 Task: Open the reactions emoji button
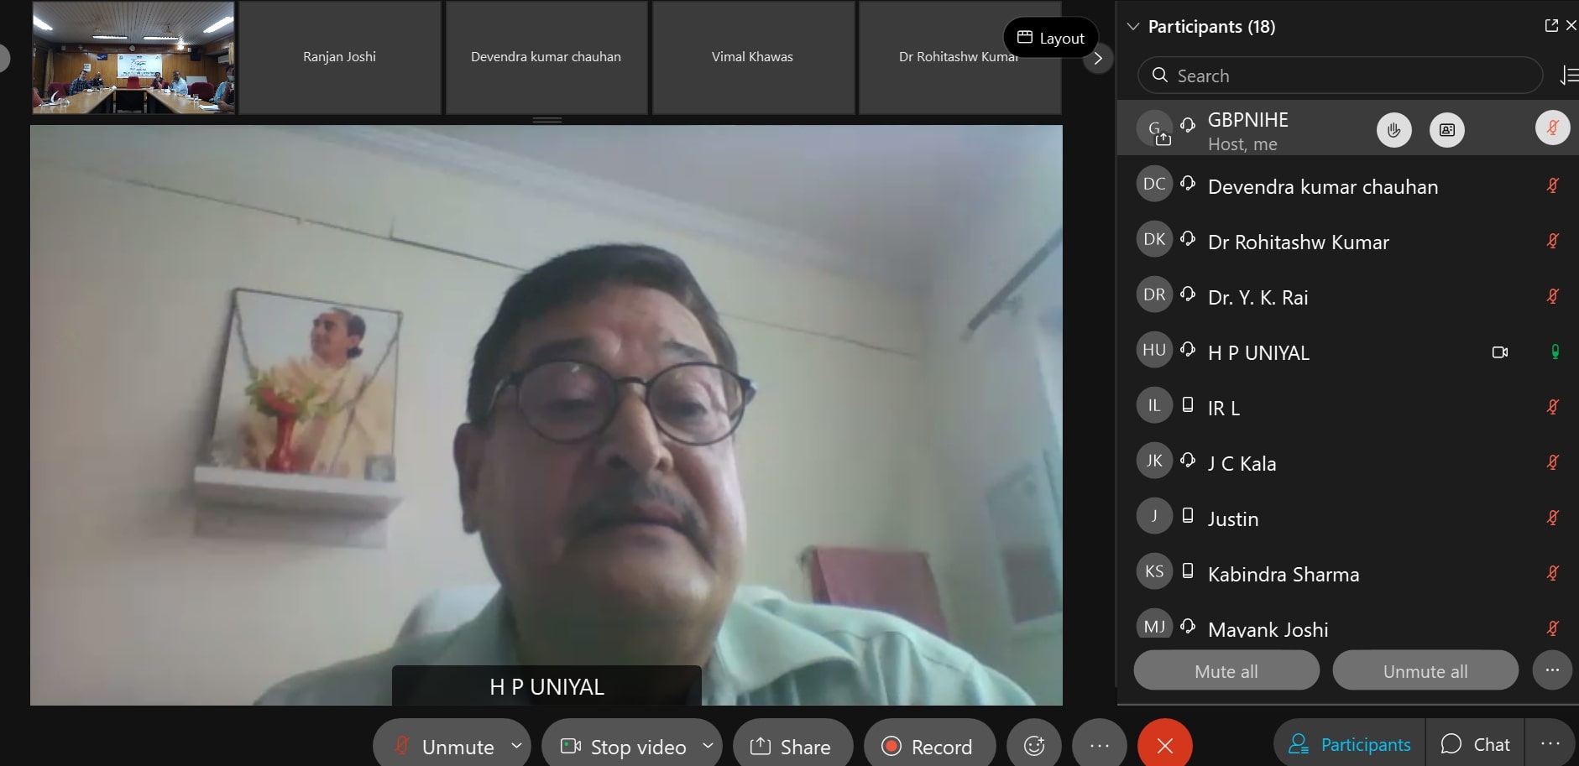pos(1034,745)
